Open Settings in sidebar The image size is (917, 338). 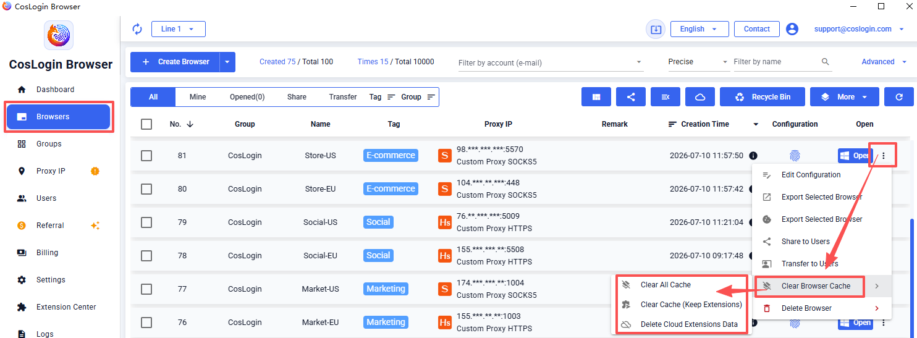coord(59,280)
